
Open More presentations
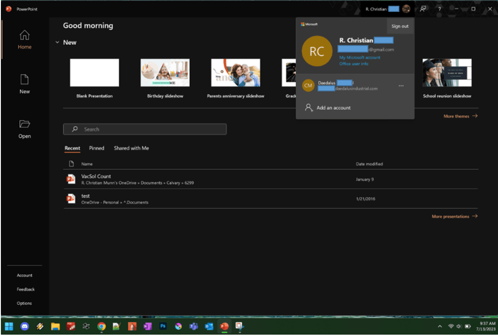(450, 216)
